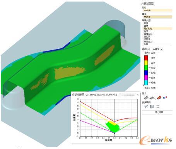Click the cyan 松弛 legend swatch
Image resolution: width=176 pixels, height=149 pixels.
(x=146, y=82)
